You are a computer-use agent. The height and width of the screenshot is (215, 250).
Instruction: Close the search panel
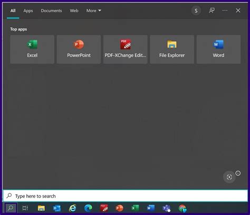(238, 11)
